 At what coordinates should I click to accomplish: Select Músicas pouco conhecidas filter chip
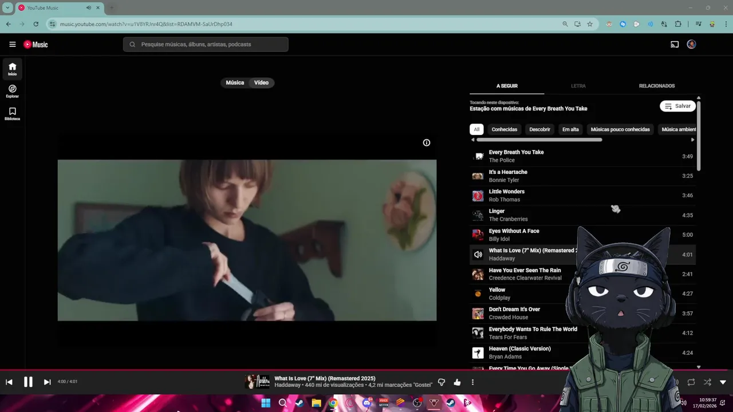(620, 129)
